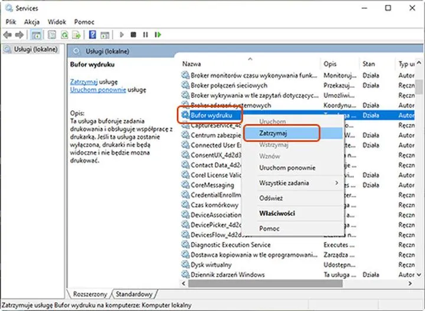Viewport: 425px width, 311px height.
Task: Click the Back arrow in the toolbar
Action: 8,35
